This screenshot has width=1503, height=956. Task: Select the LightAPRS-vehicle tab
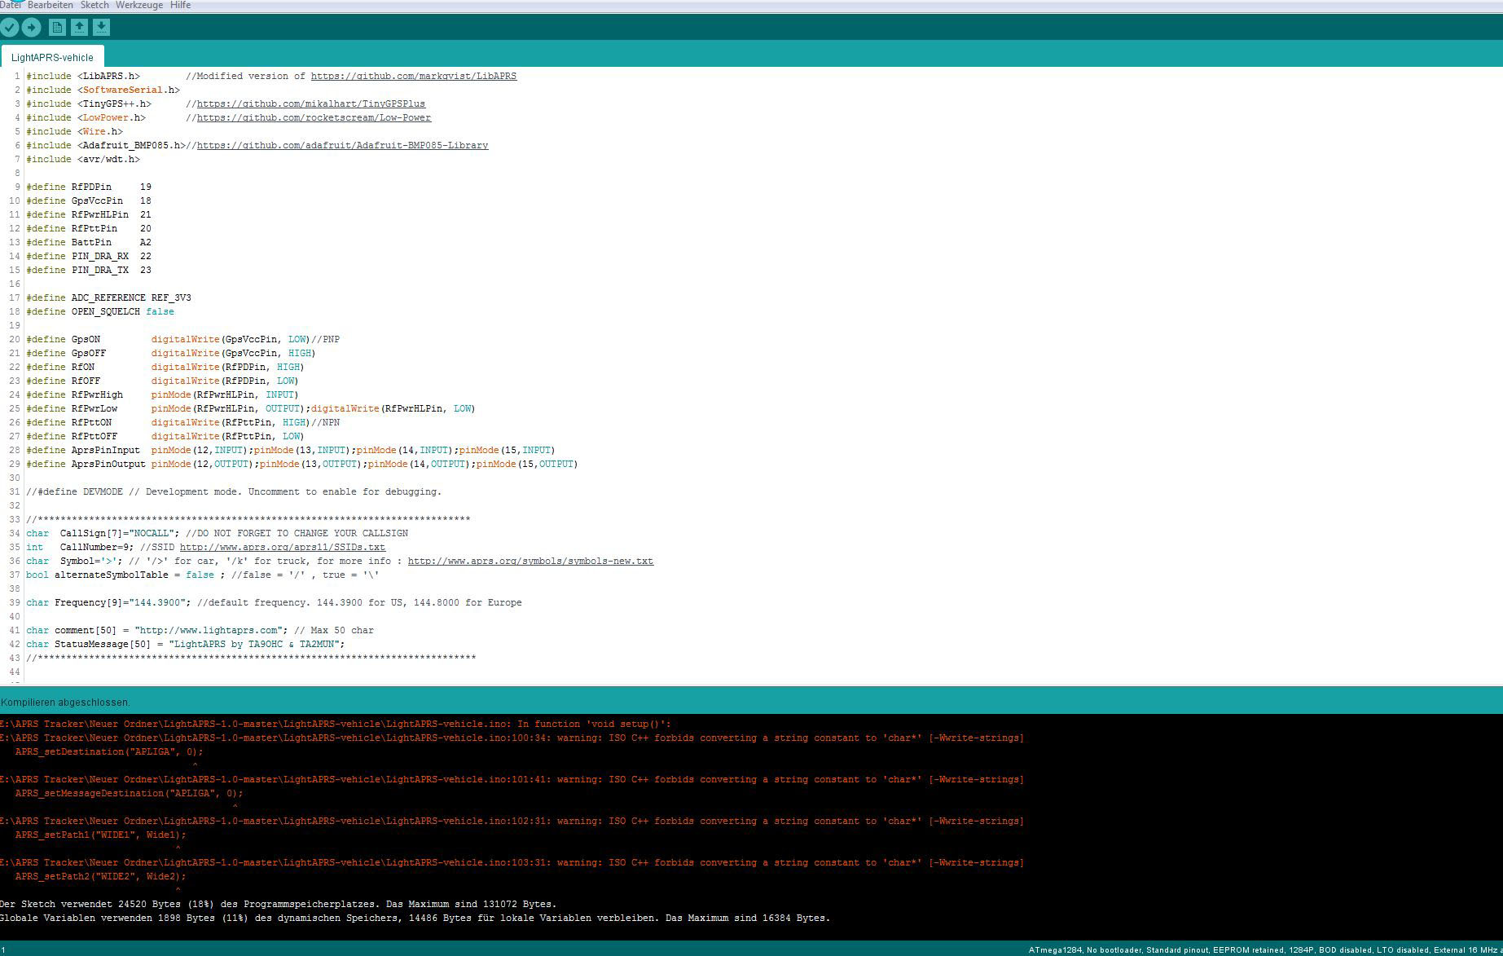click(x=52, y=58)
